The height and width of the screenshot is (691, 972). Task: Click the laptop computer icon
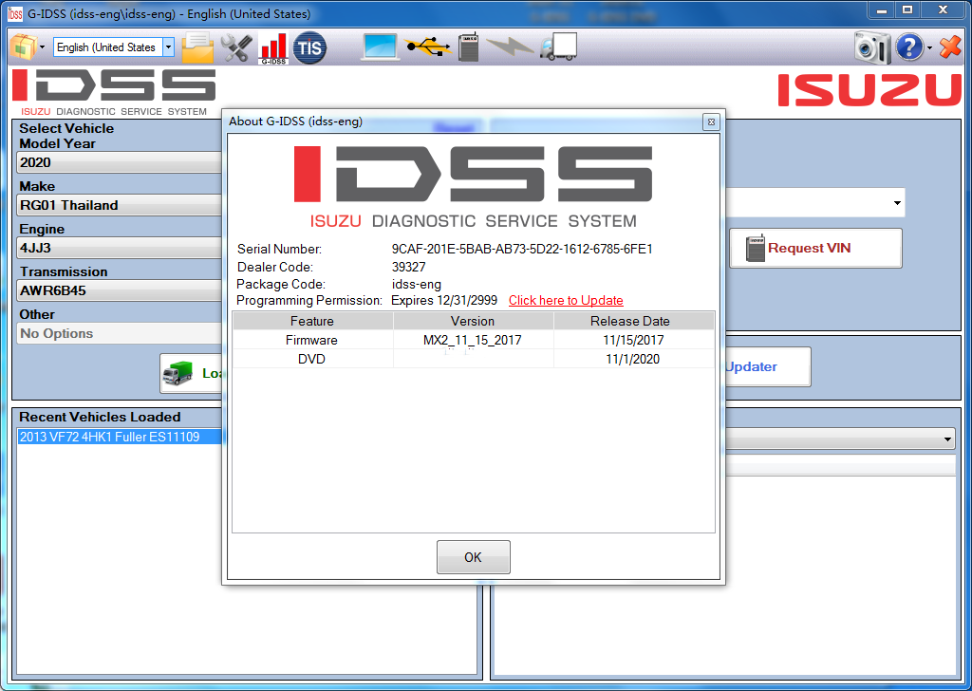pyautogui.click(x=380, y=47)
